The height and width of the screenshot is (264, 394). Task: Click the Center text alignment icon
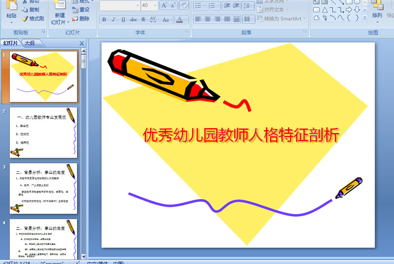[208, 19]
